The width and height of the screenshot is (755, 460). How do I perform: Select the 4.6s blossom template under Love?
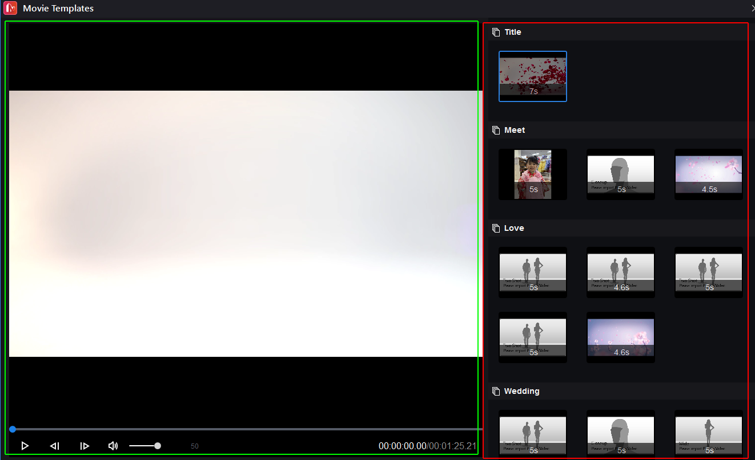click(621, 337)
